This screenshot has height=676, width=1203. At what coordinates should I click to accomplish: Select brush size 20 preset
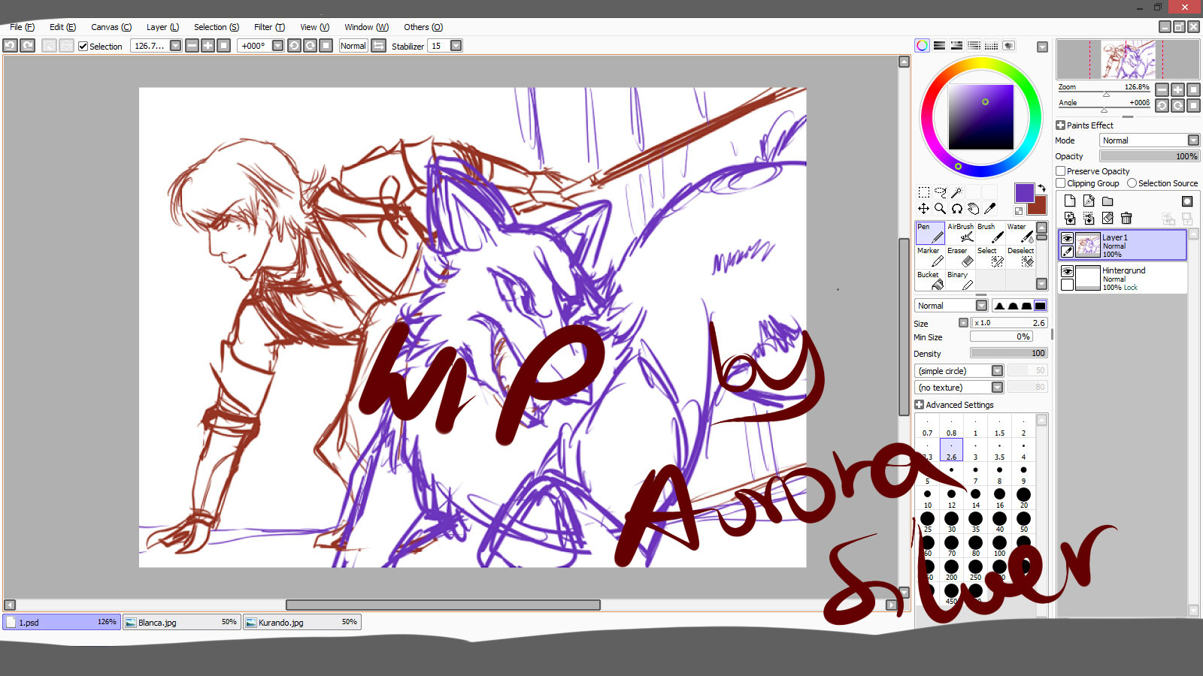tap(1023, 497)
